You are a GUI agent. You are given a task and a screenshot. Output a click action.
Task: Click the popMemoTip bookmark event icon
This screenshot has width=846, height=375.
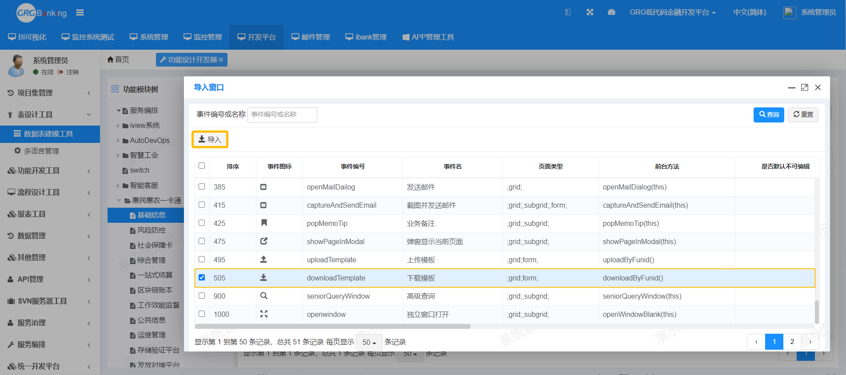click(x=264, y=223)
